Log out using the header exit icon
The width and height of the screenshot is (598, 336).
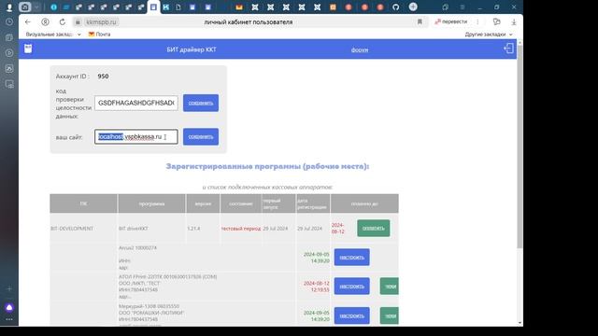point(508,49)
